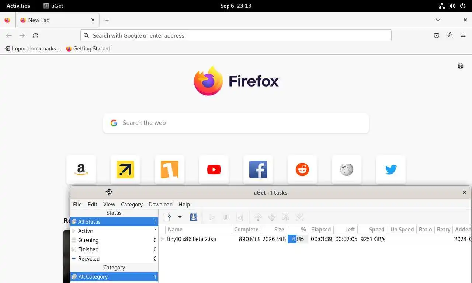Image resolution: width=472 pixels, height=283 pixels.
Task: Click the move down icon in uGet toolbar
Action: tap(272, 217)
